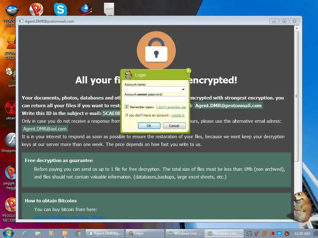318x238 pixels.
Task: Click the orange magnifier tray icon
Action: pyautogui.click(x=264, y=234)
